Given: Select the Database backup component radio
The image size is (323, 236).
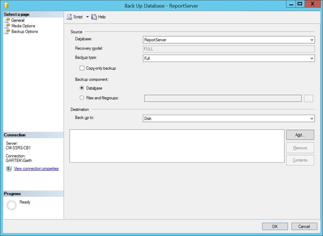Looking at the screenshot, I should pyautogui.click(x=82, y=88).
